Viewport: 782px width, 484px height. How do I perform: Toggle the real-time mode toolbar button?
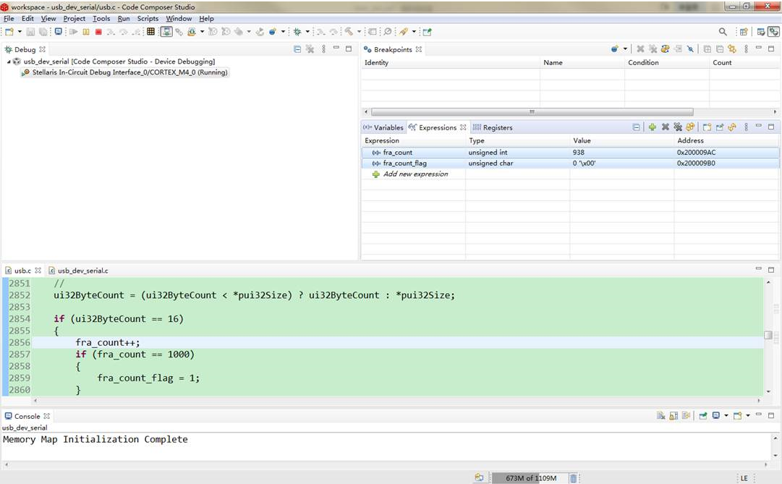click(166, 32)
